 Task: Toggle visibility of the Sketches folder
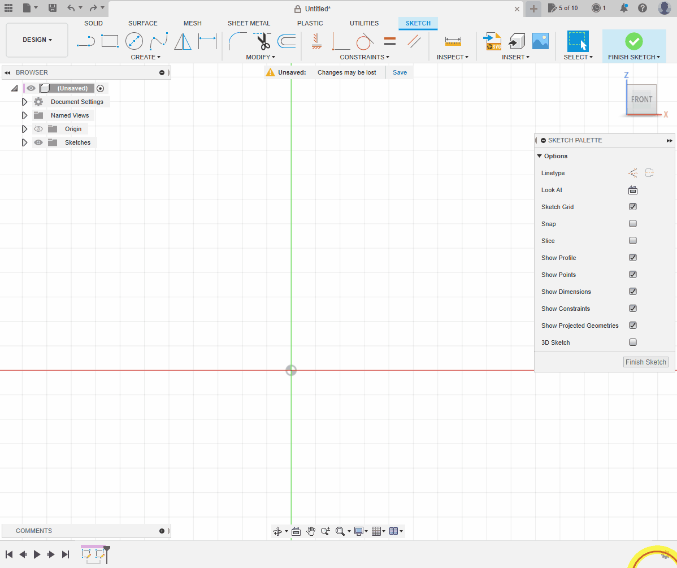38,142
